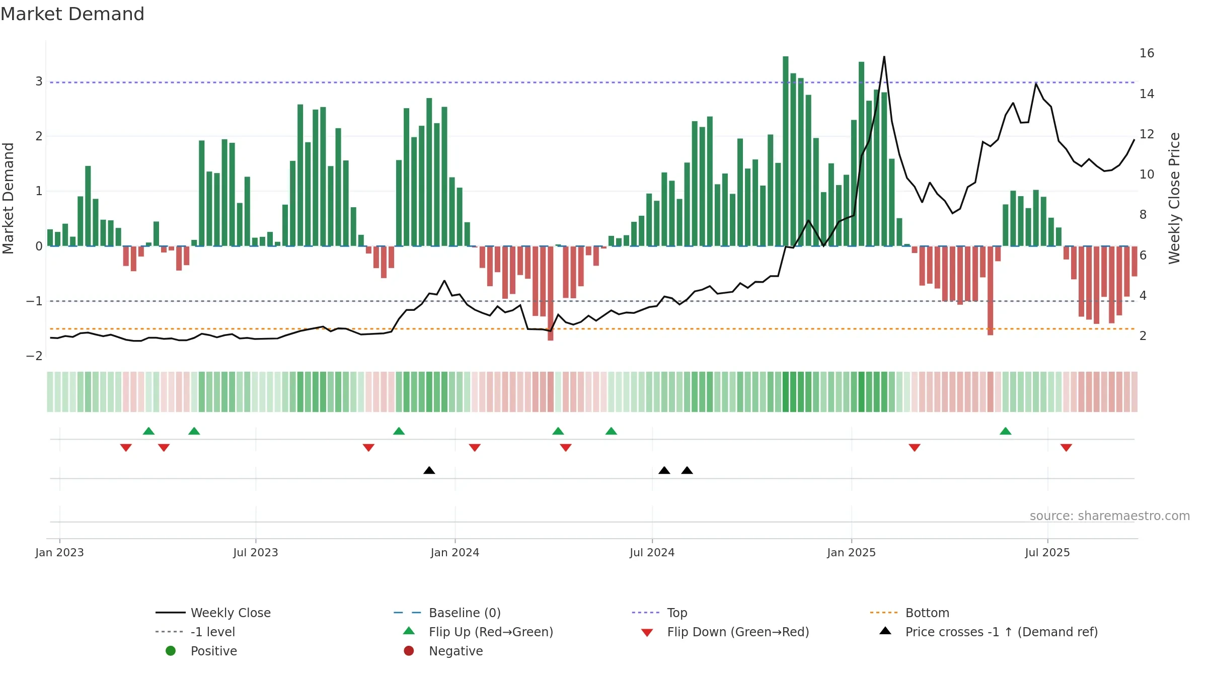This screenshot has width=1208, height=679.
Task: Click the last green Flip Up triangle before Jul 2024
Action: click(x=611, y=431)
